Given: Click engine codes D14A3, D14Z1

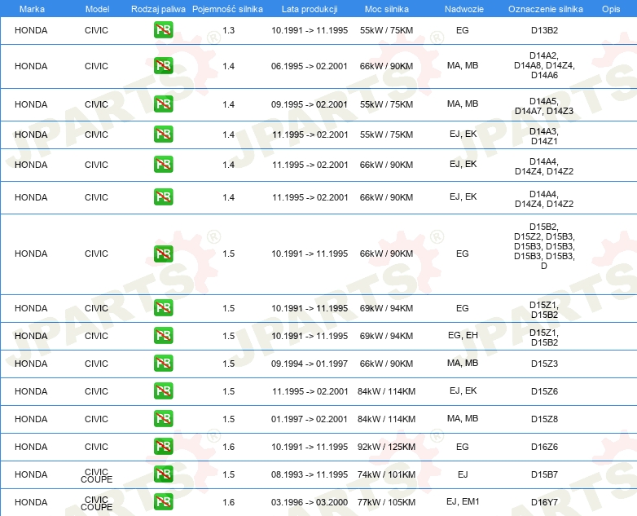Looking at the screenshot, I should tap(544, 136).
